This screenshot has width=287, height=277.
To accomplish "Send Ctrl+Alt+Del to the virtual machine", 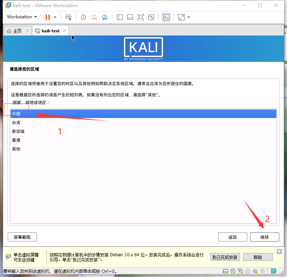I will point(68,17).
